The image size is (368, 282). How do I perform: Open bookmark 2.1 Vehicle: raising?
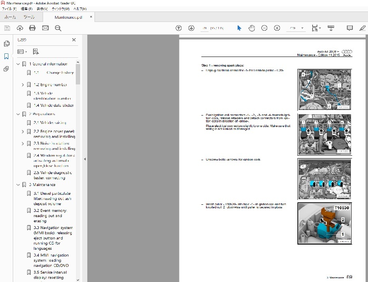(50, 123)
